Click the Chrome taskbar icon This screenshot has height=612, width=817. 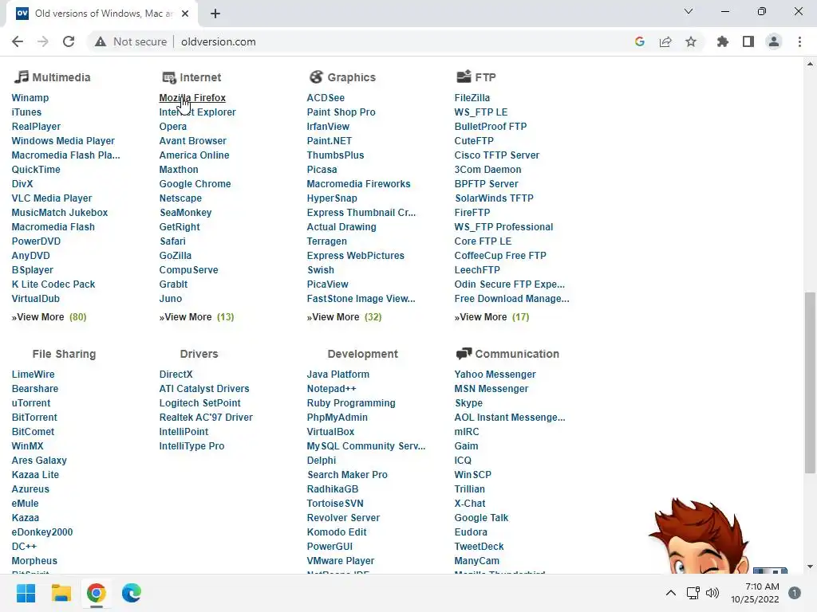tap(97, 593)
